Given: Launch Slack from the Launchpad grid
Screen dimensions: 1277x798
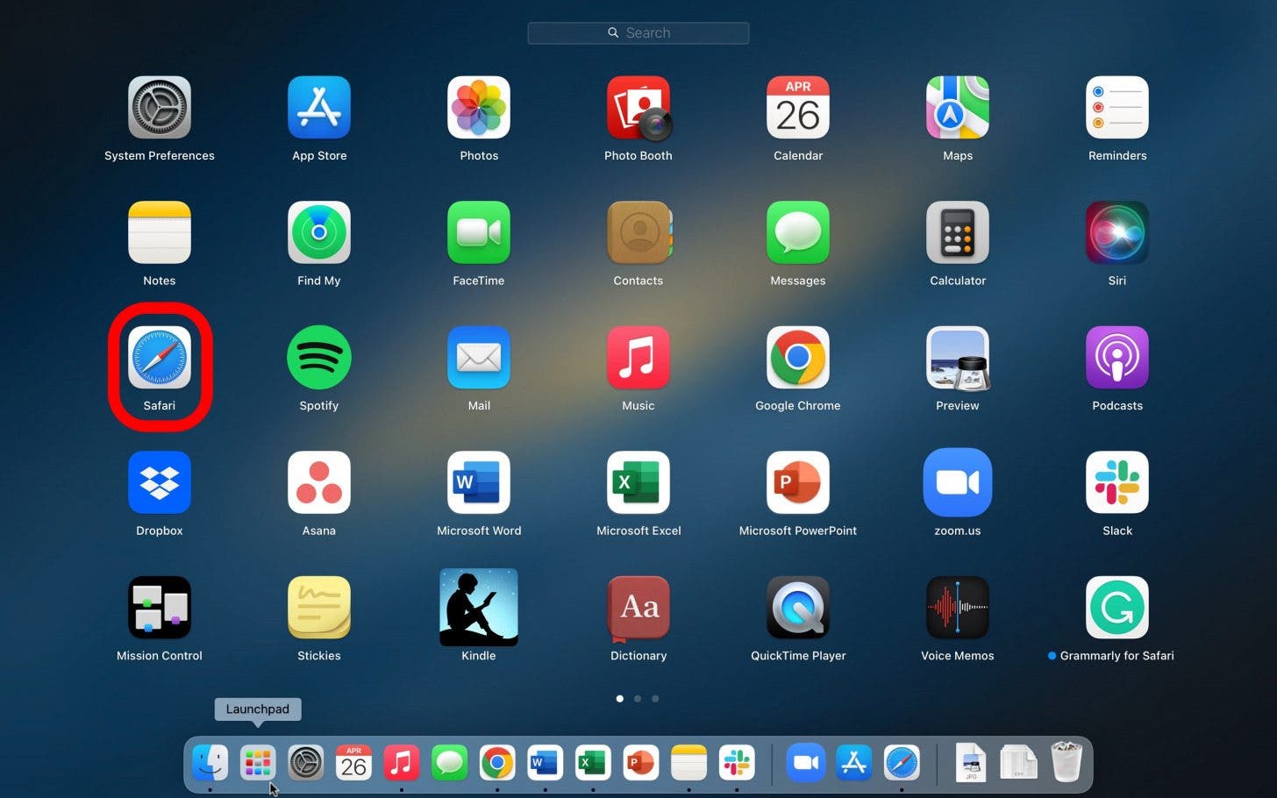Looking at the screenshot, I should tap(1117, 482).
